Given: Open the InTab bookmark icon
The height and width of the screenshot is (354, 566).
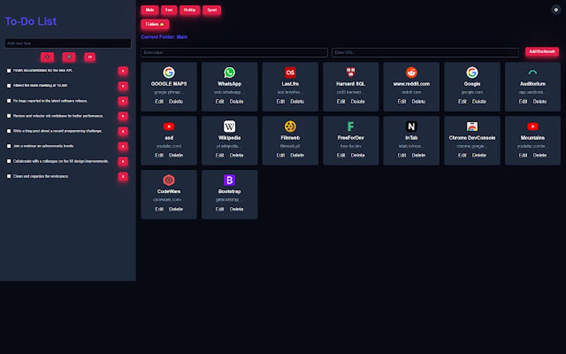Looking at the screenshot, I should coord(411,127).
